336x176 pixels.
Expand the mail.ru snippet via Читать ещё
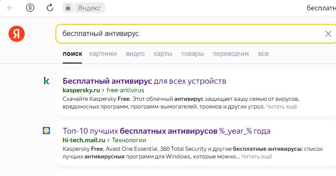tap(257, 157)
